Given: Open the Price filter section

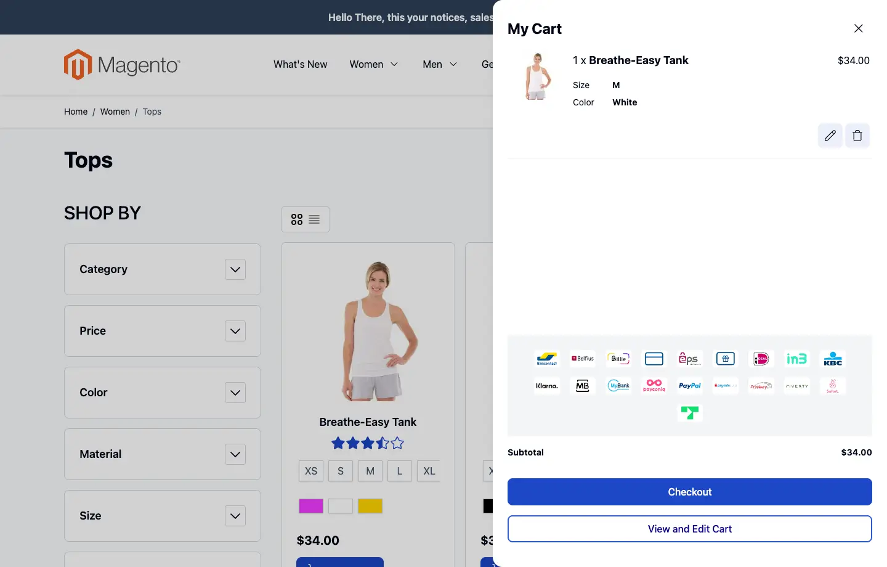Looking at the screenshot, I should click(x=162, y=331).
